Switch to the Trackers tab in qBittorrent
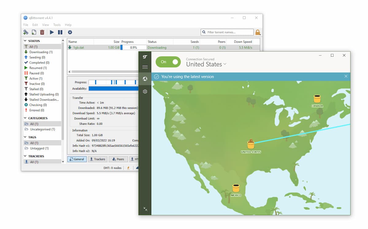Image resolution: width=368 pixels, height=229 pixels. tap(98, 159)
